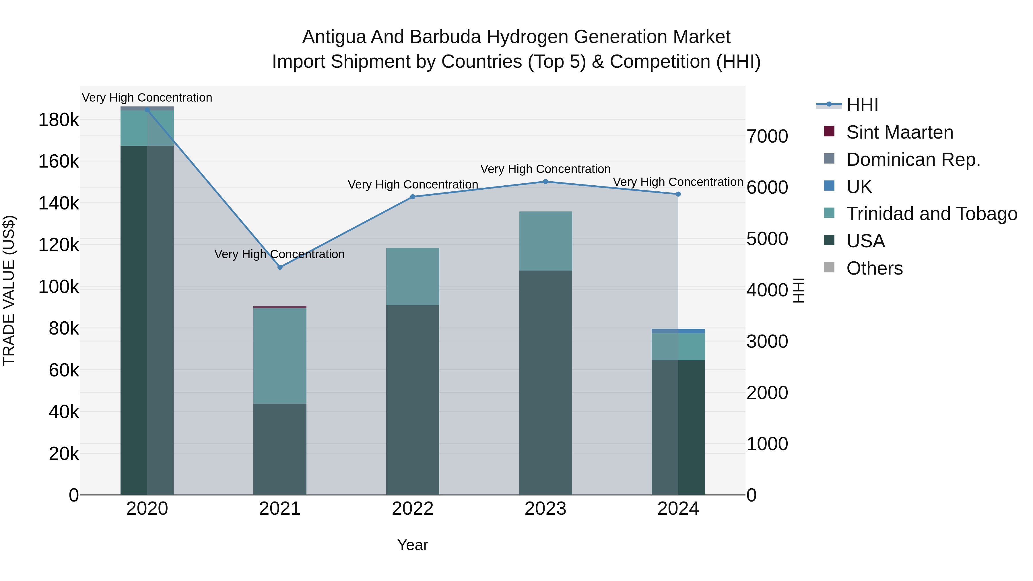Click the Sint Maarten maroon color swatch
Image resolution: width=1033 pixels, height=581 pixels.
tap(829, 131)
